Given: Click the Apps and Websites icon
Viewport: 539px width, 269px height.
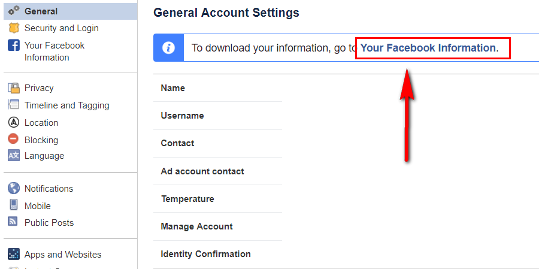Looking at the screenshot, I should coord(14,253).
